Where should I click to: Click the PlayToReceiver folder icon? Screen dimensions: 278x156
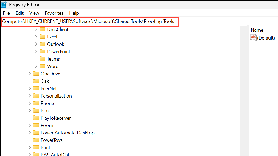pyautogui.click(x=36, y=118)
